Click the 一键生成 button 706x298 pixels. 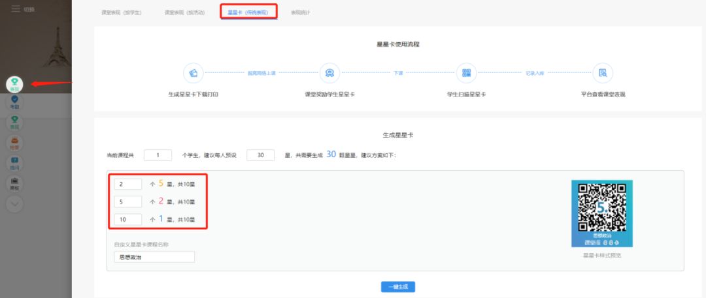click(397, 287)
